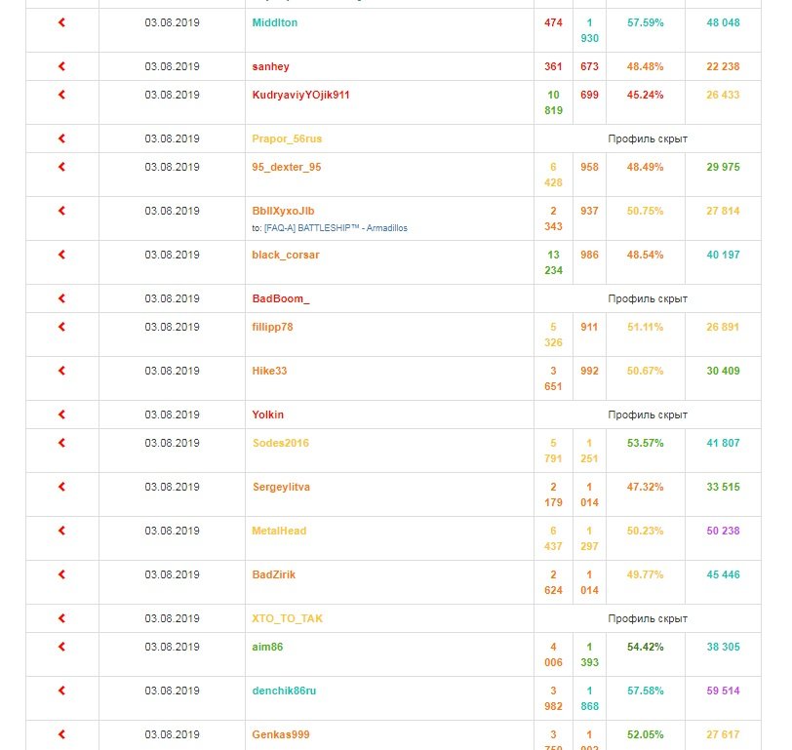Click the 22 238 value cell

click(x=724, y=66)
